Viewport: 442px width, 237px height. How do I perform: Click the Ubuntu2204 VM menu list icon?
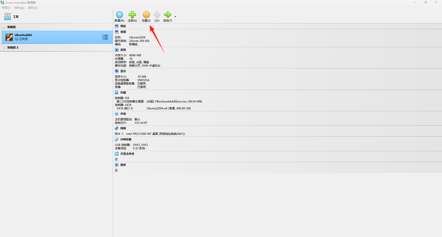point(105,37)
